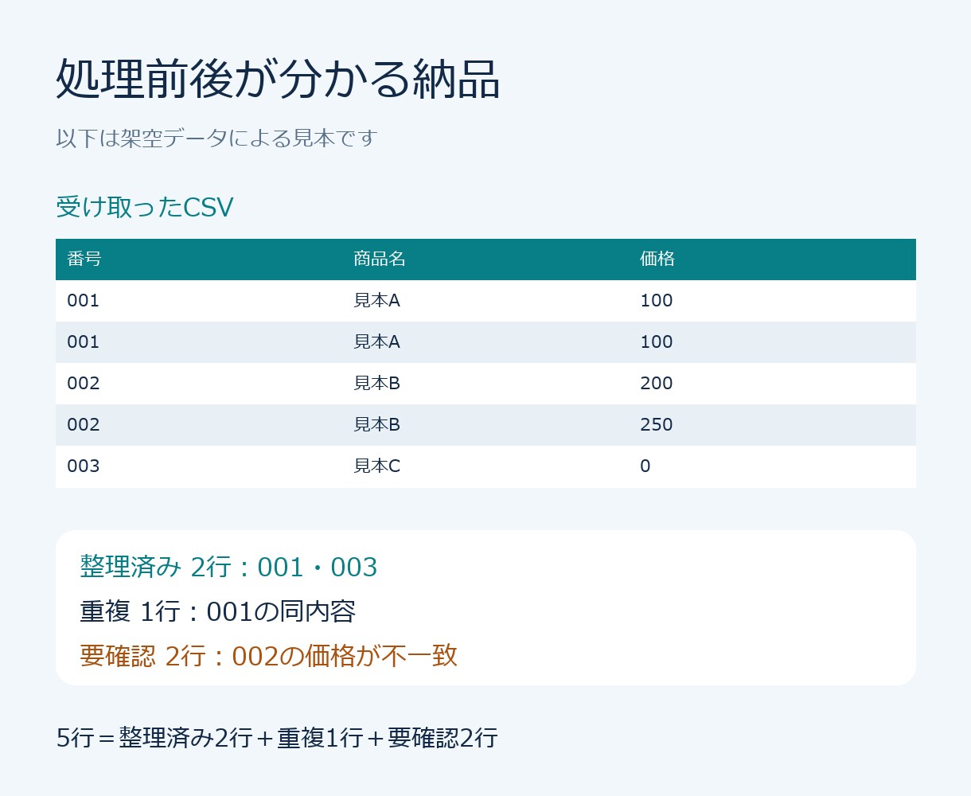
Task: Select the 受け取ったCSV section heading
Action: click(x=145, y=207)
